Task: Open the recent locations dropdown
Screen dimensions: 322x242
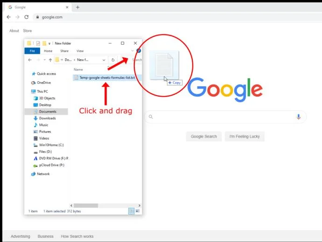Action: click(44, 60)
